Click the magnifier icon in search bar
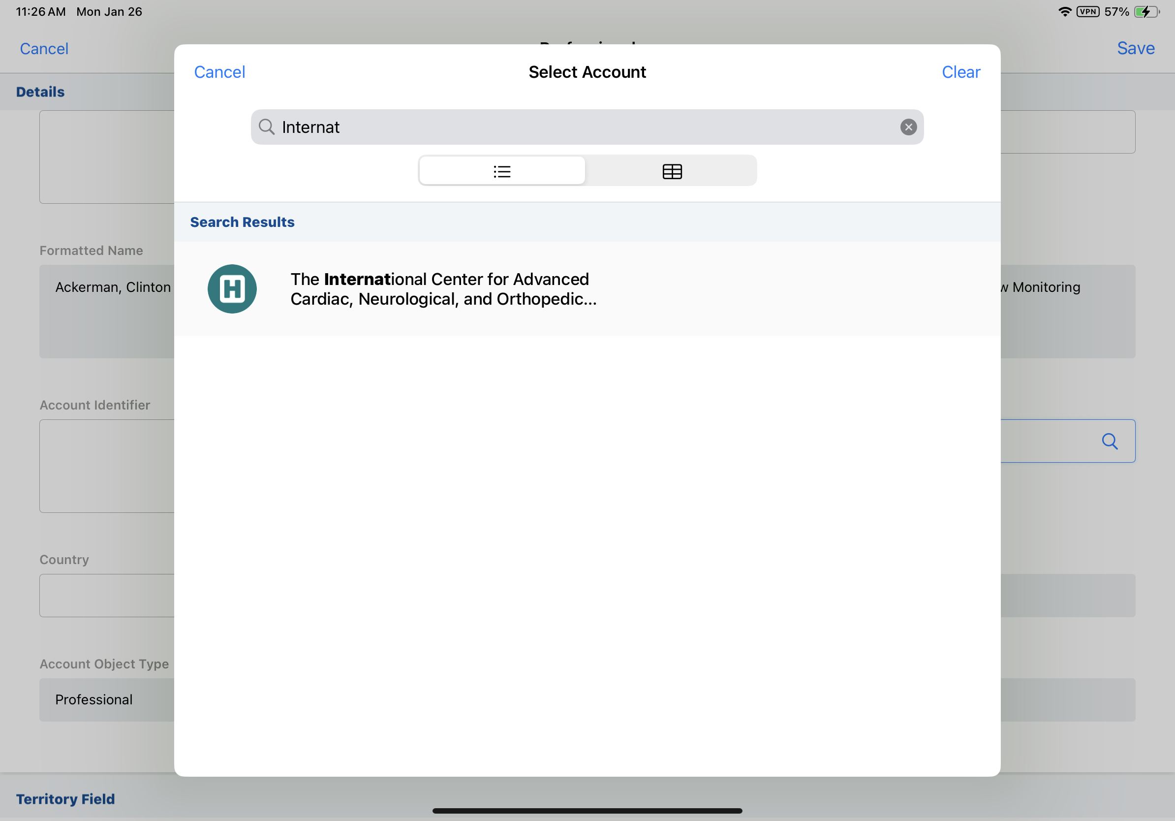Screen dimensions: 1175x821 click(266, 126)
